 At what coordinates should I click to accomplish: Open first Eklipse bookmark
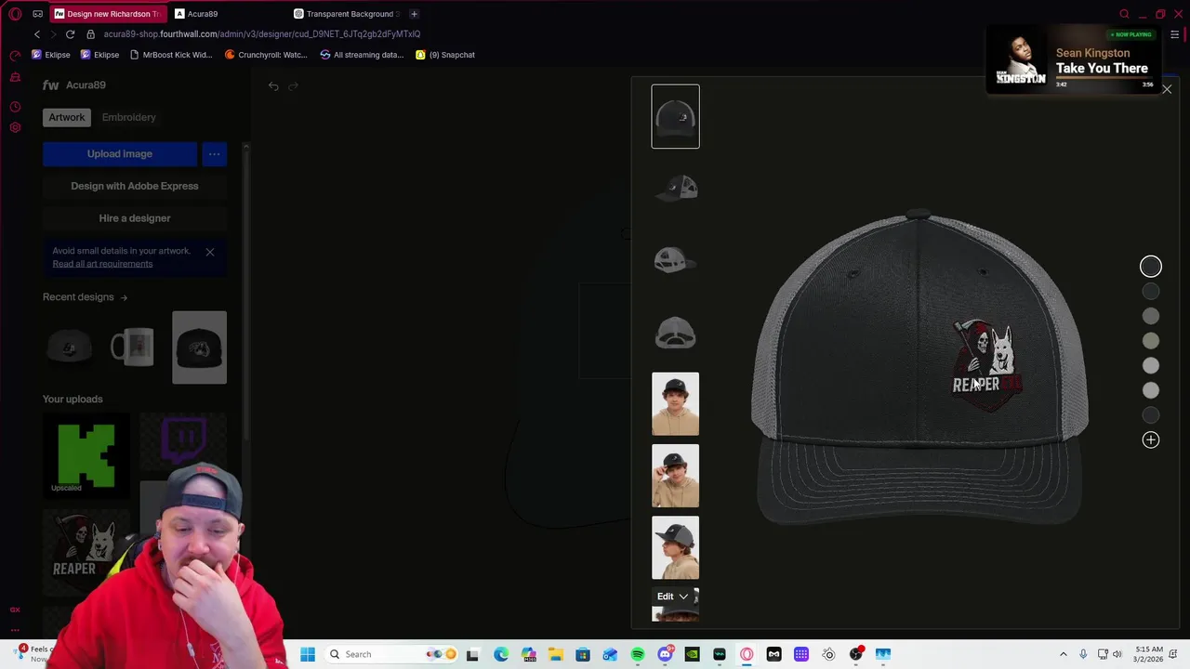[51, 55]
